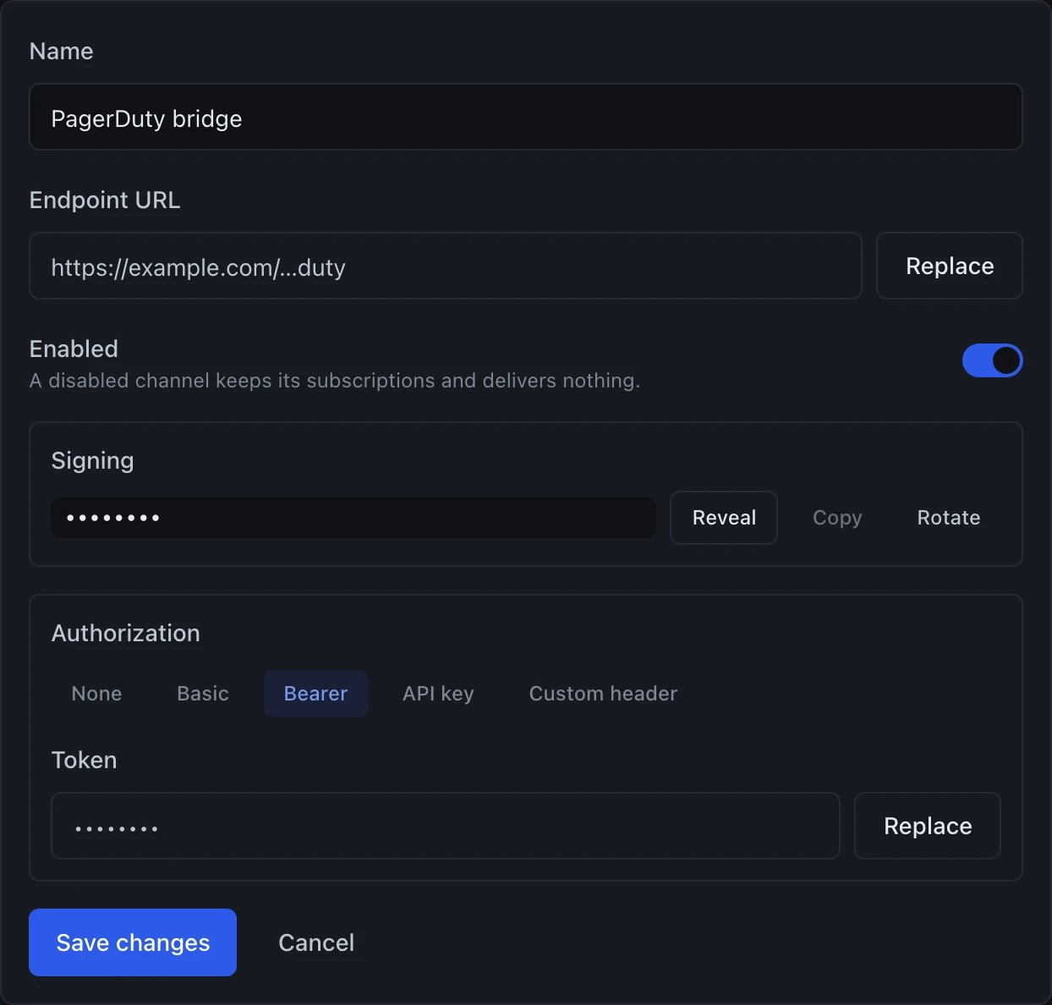
Task: Click the Name field containing PagerDuty bridge
Action: (x=525, y=117)
